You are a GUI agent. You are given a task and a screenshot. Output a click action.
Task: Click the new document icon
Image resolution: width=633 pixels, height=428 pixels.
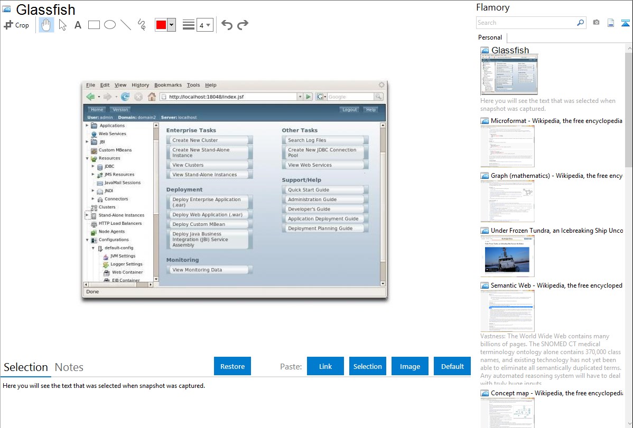click(x=611, y=23)
